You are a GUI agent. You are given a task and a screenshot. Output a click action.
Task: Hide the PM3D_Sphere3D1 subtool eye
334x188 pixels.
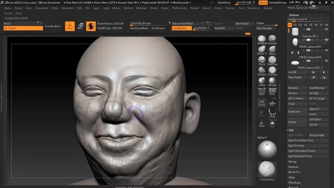[x=326, y=40]
